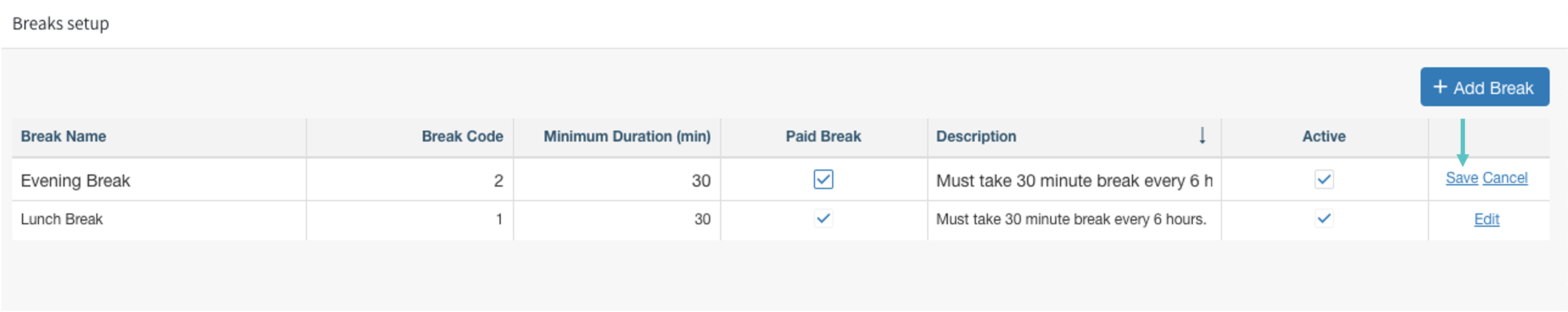1568x312 pixels.
Task: Click the Description sort arrow icon
Action: pyautogui.click(x=1202, y=136)
